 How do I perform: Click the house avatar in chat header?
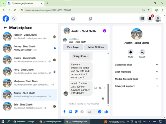(x=67, y=31)
